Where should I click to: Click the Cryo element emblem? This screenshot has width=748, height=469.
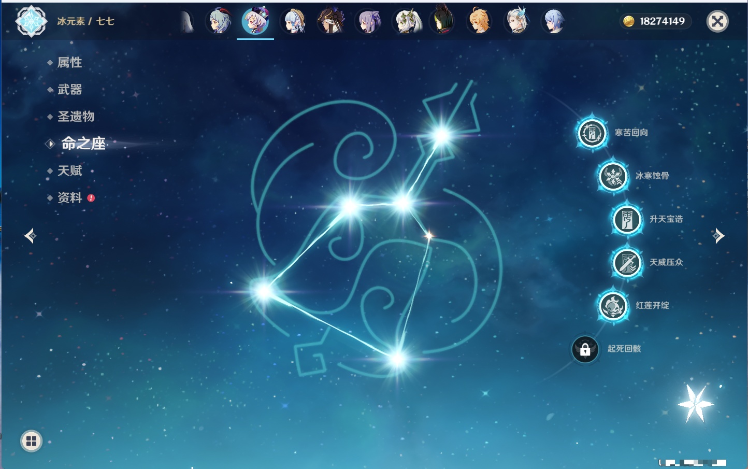pyautogui.click(x=32, y=21)
